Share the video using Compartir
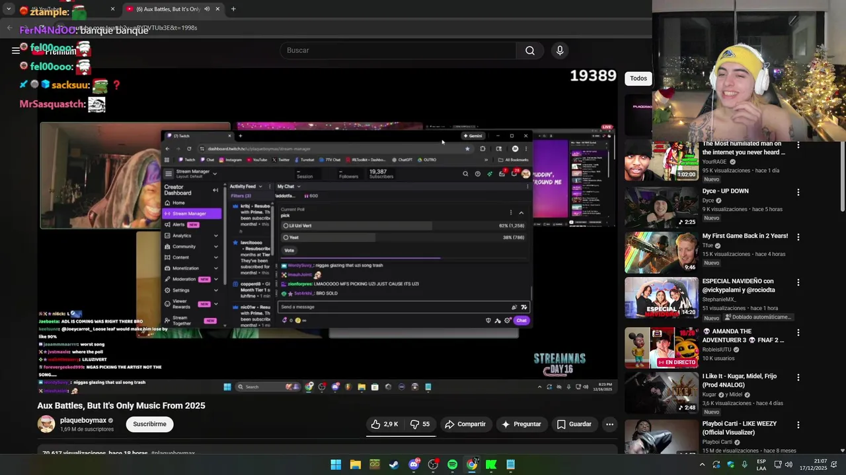The image size is (846, 475). pos(465,424)
